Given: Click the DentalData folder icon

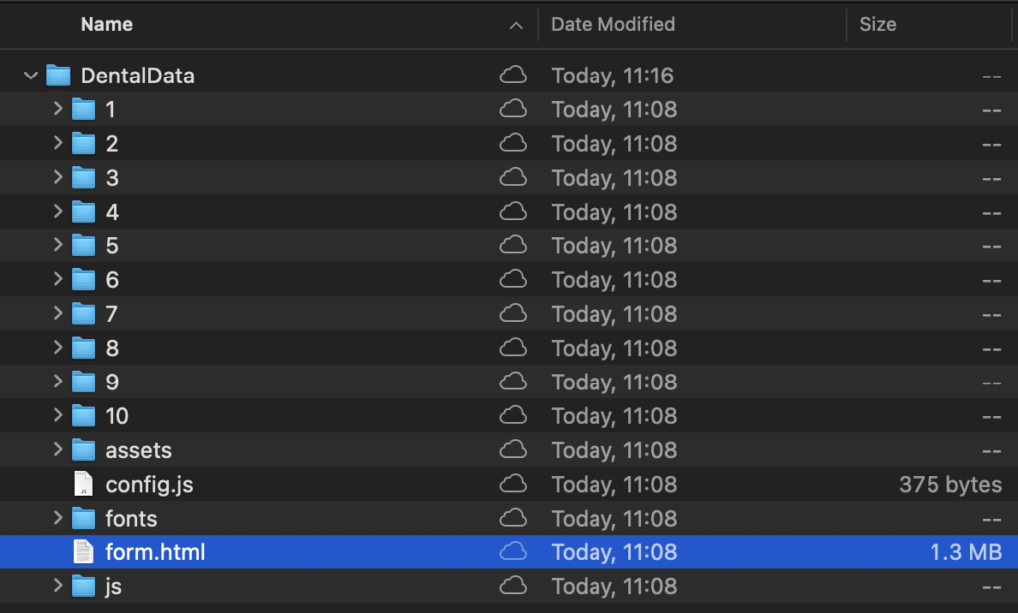Looking at the screenshot, I should 59,76.
